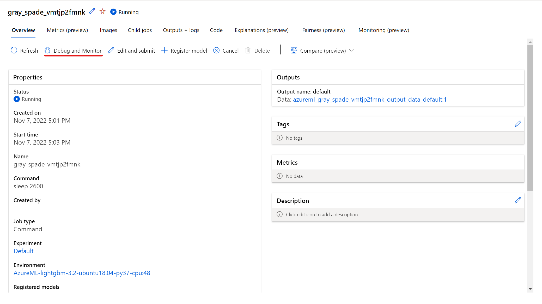Switch to the Child jobs tab
This screenshot has height=304, width=542.
coord(139,30)
